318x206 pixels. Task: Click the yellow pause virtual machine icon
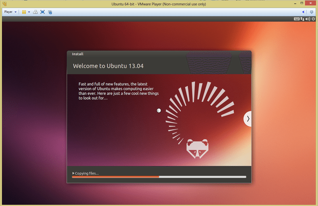coord(24,12)
